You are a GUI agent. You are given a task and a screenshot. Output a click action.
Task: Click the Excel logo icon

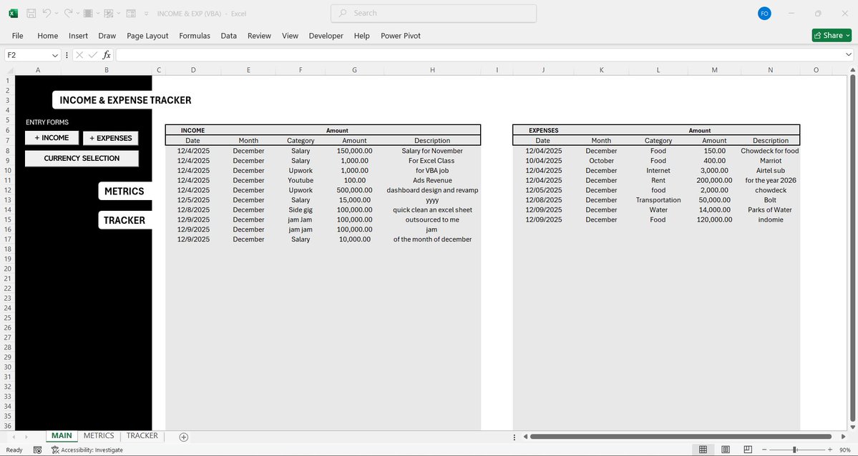(13, 13)
